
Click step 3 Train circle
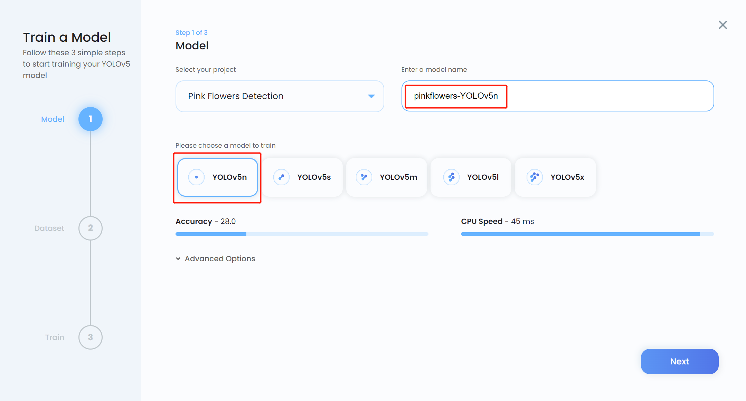(x=91, y=337)
